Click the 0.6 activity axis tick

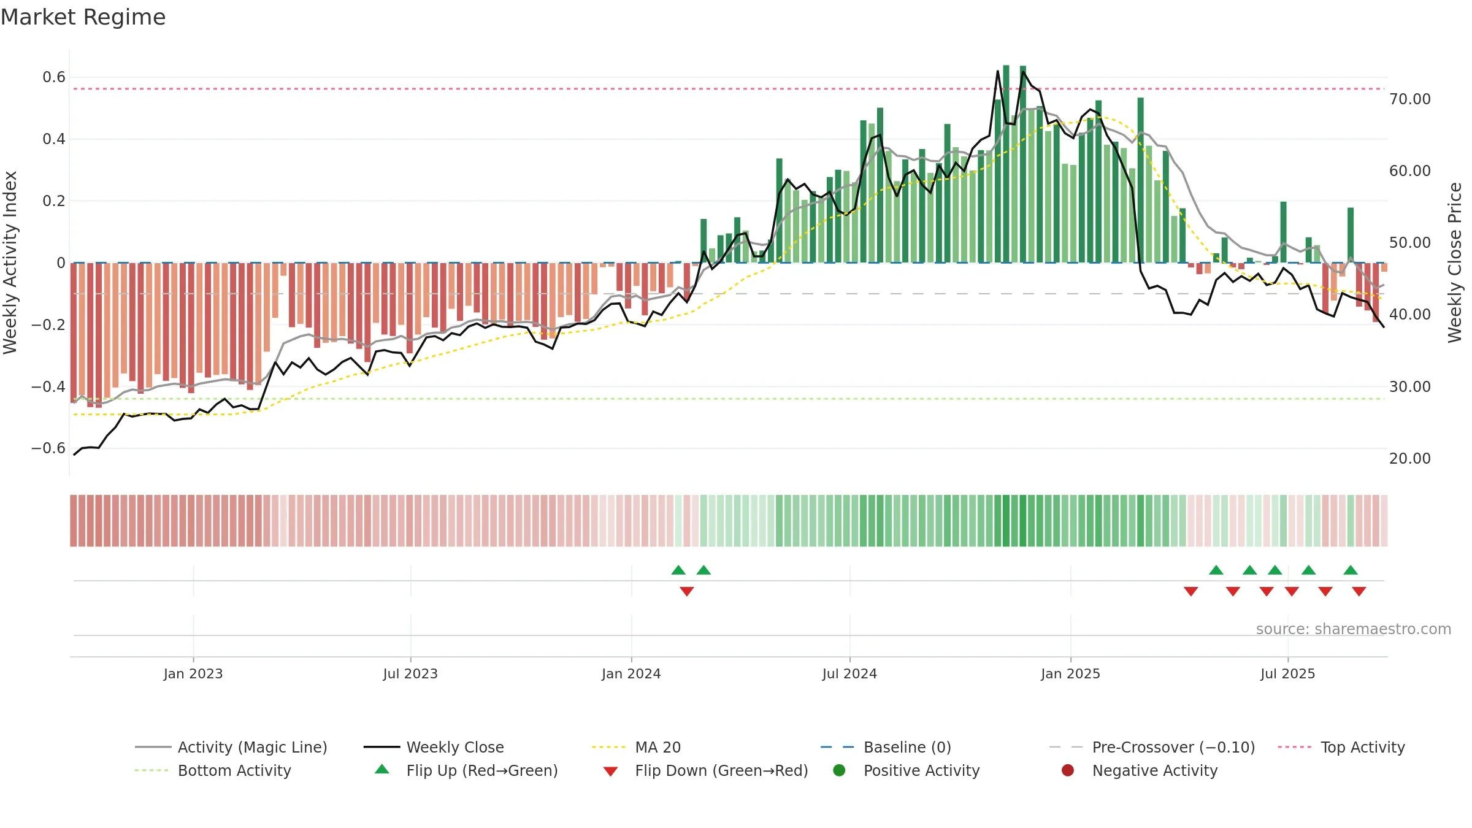coord(54,77)
